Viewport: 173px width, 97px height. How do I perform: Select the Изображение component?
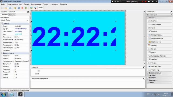[x=159, y=42]
